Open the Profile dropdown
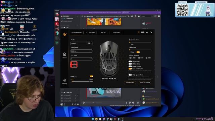Viewport: 215px width, 121px height. (x=81, y=43)
